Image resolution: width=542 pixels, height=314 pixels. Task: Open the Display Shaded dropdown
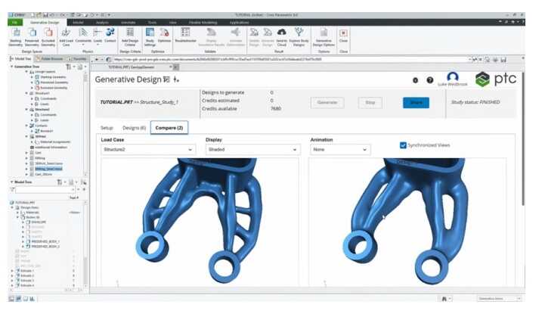[x=252, y=149]
